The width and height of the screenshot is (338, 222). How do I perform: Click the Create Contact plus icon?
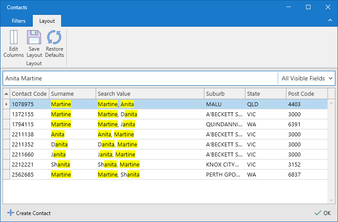[x=10, y=213]
